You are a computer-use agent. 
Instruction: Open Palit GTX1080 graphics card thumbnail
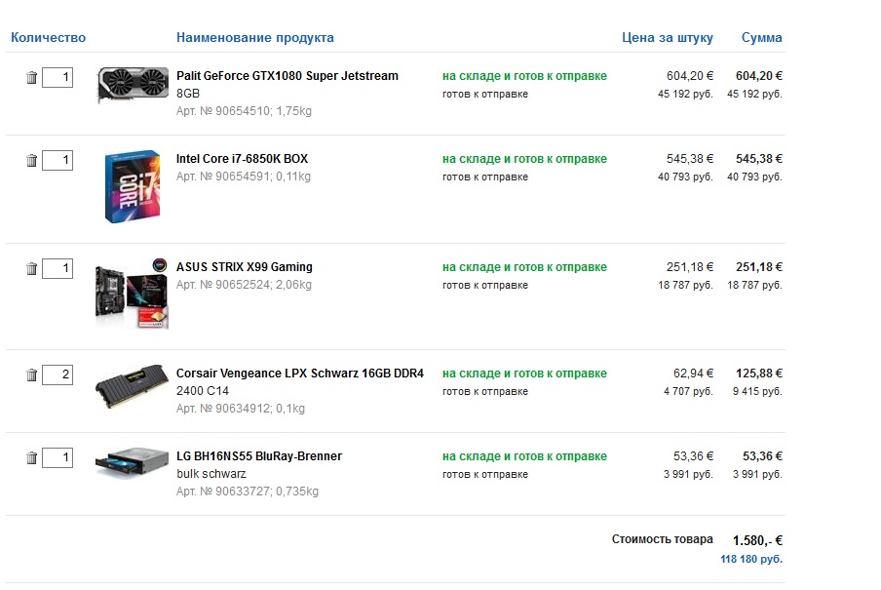click(x=133, y=85)
